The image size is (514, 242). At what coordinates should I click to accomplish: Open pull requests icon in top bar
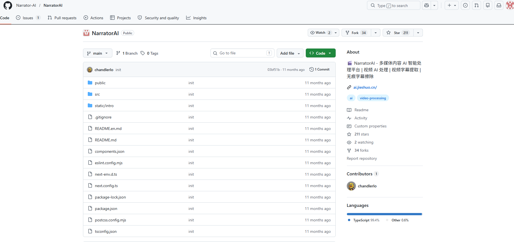pyautogui.click(x=477, y=5)
